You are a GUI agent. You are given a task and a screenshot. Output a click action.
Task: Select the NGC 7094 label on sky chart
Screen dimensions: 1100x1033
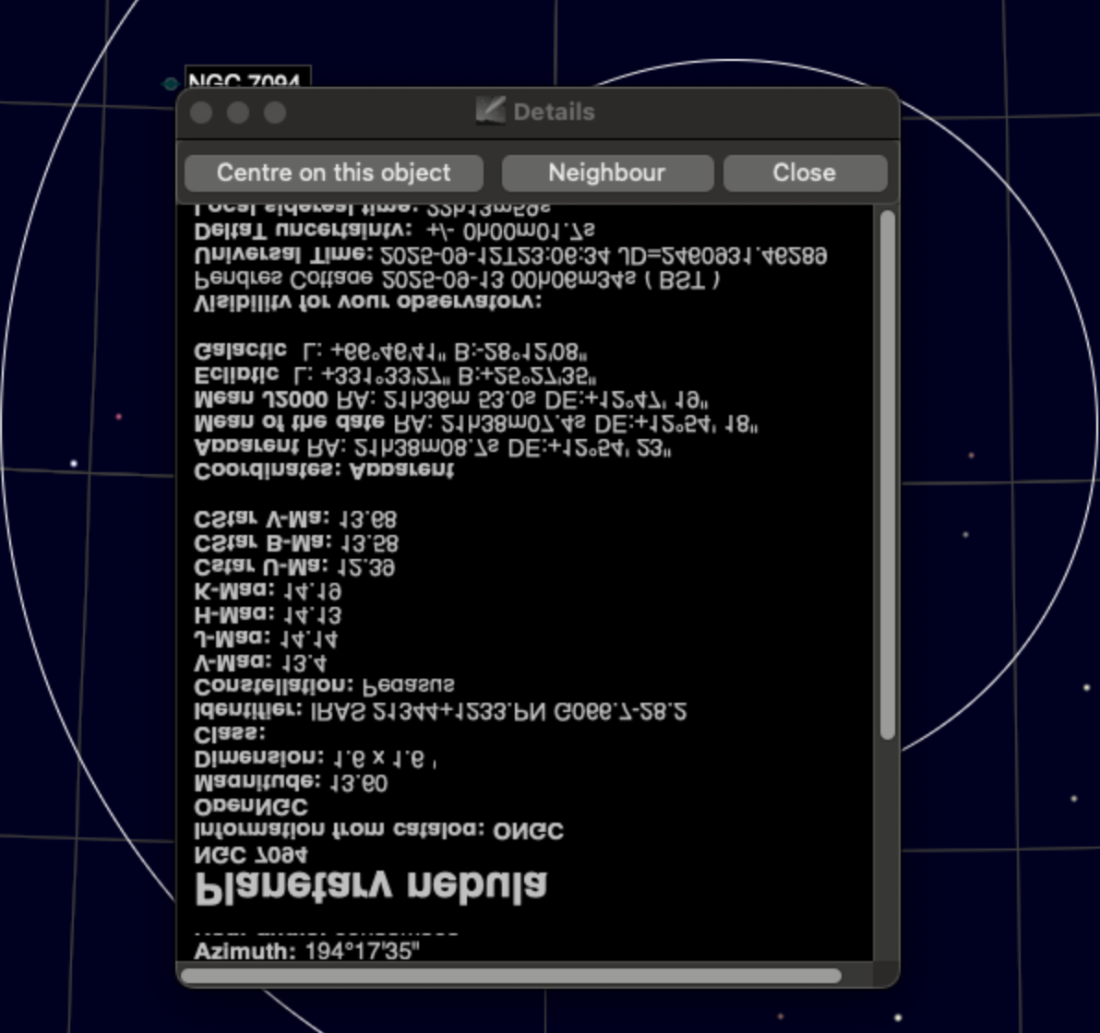[x=247, y=78]
